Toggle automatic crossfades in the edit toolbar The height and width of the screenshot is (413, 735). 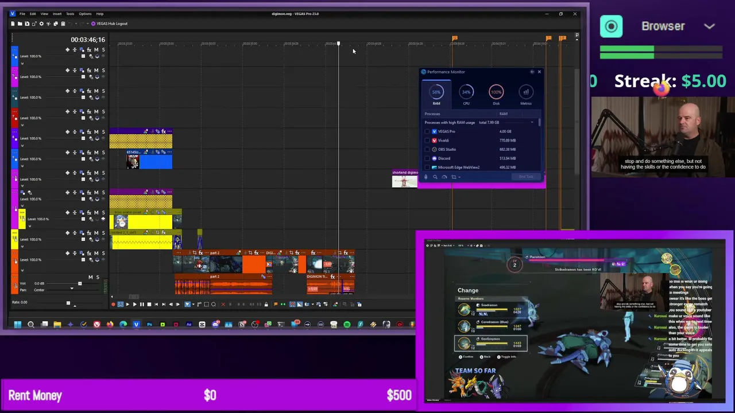[x=300, y=304]
